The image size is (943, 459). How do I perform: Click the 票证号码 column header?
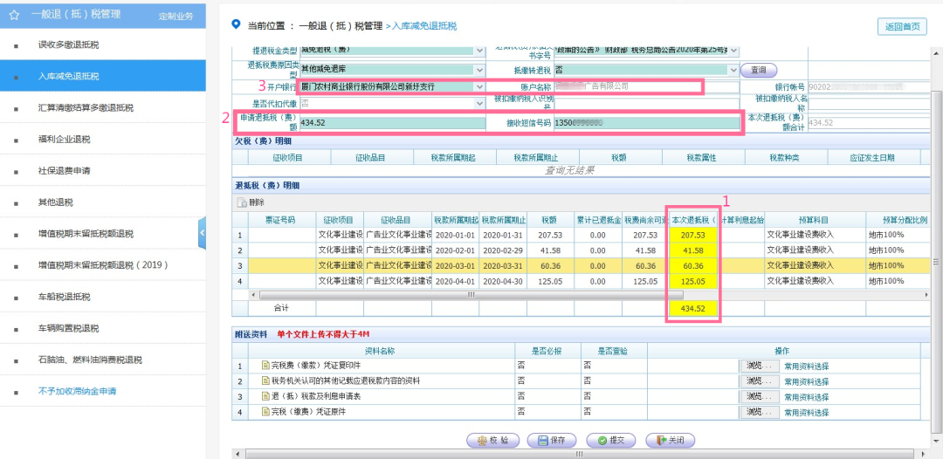(x=282, y=219)
